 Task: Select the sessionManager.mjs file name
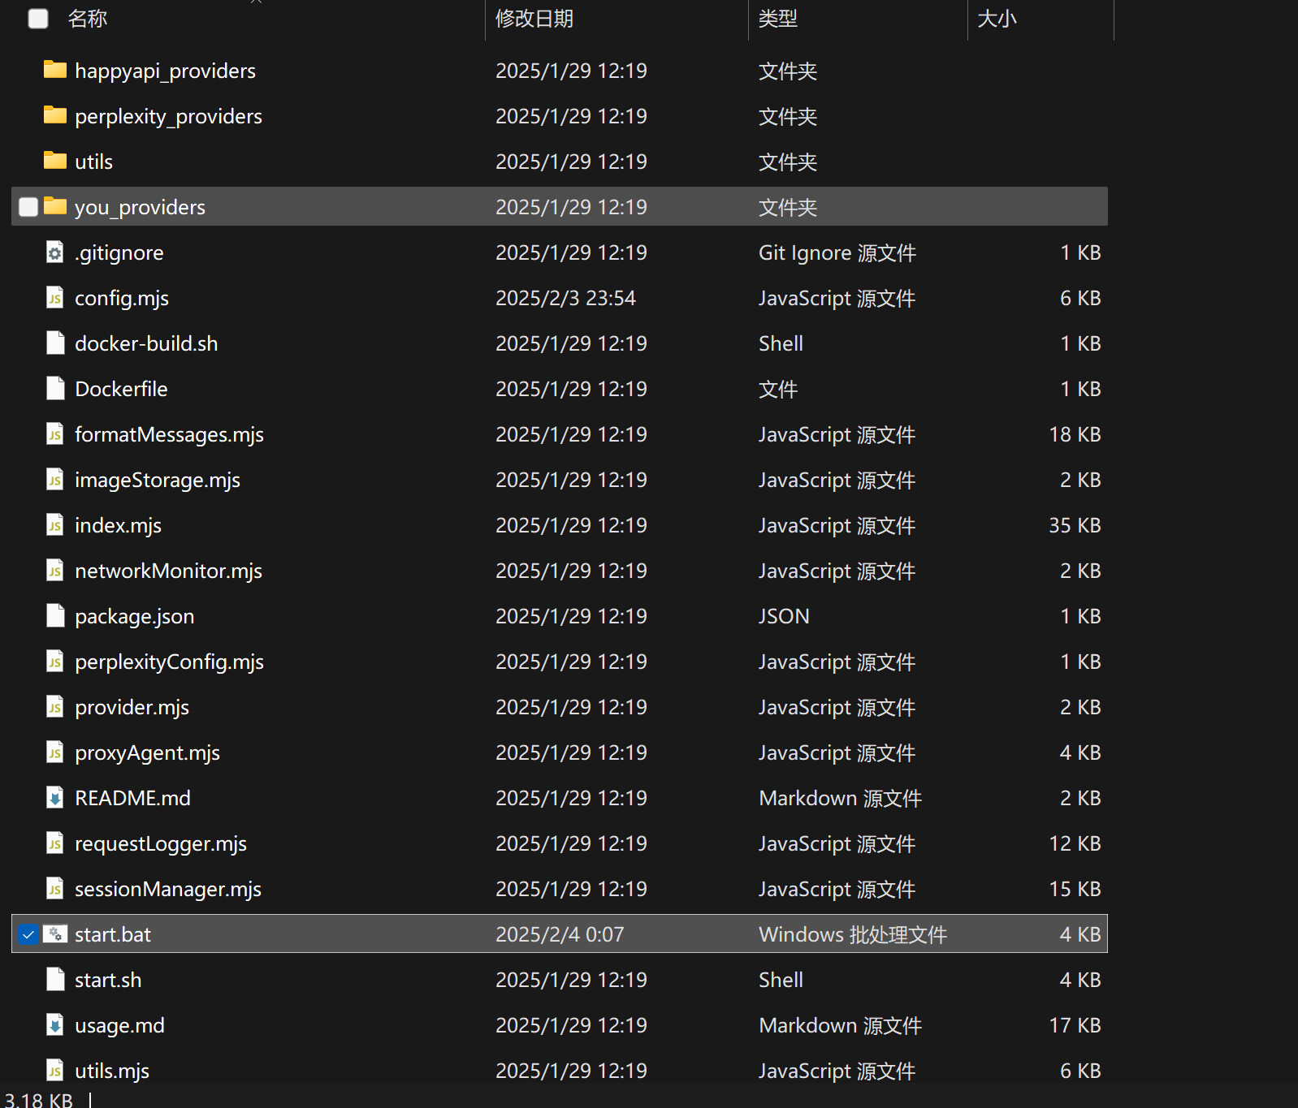167,889
